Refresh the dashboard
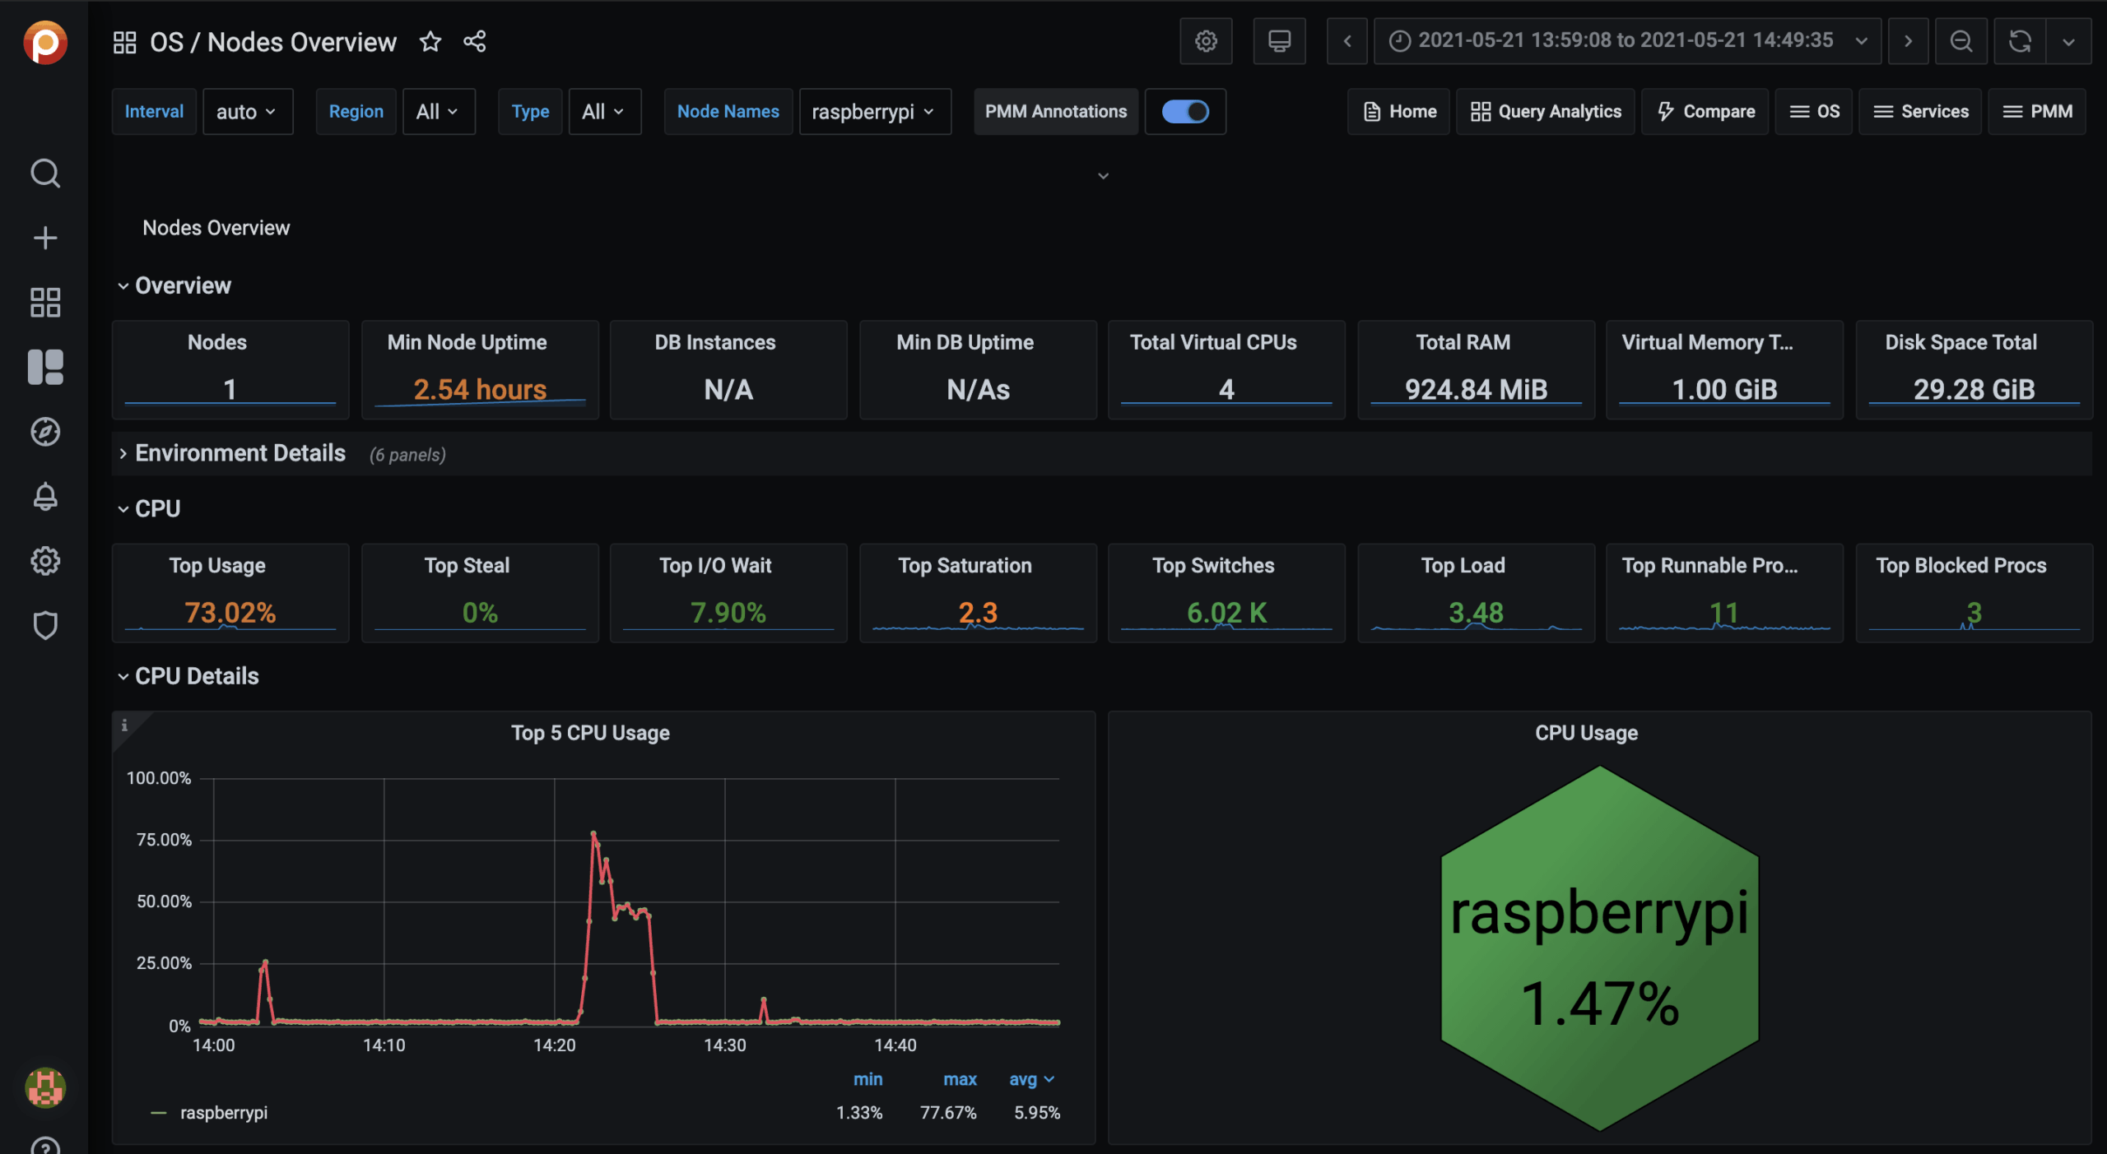 click(x=2019, y=41)
